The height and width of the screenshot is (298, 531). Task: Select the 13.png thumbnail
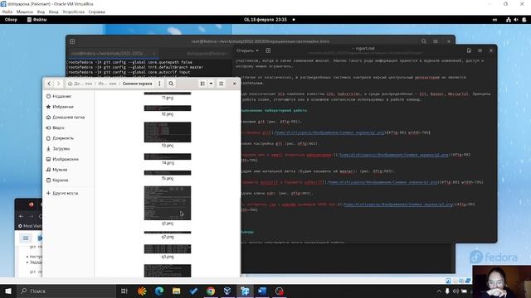(x=168, y=132)
